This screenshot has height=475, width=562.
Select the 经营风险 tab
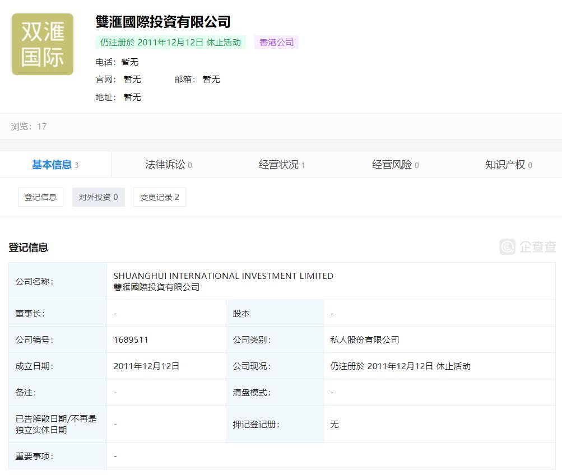click(393, 164)
